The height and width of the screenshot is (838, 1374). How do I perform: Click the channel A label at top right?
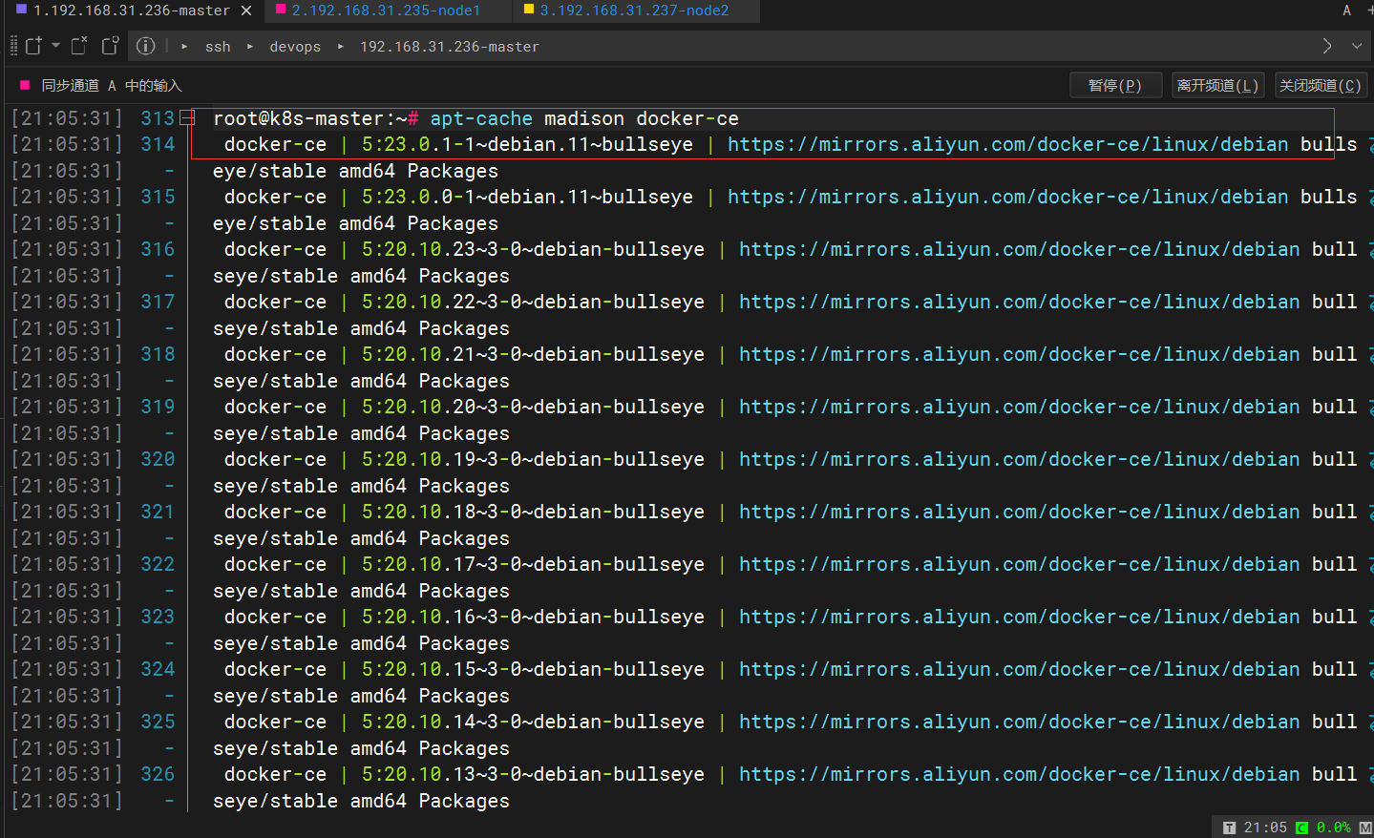(x=1346, y=10)
